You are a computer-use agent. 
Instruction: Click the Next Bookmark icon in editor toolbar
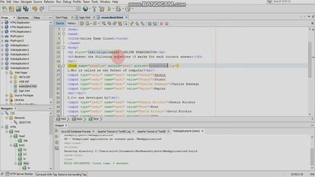pyautogui.click(x=137, y=24)
